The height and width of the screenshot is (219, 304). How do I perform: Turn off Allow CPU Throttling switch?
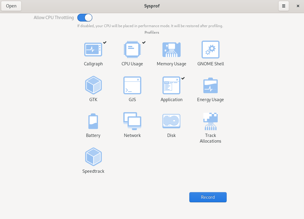(x=85, y=18)
